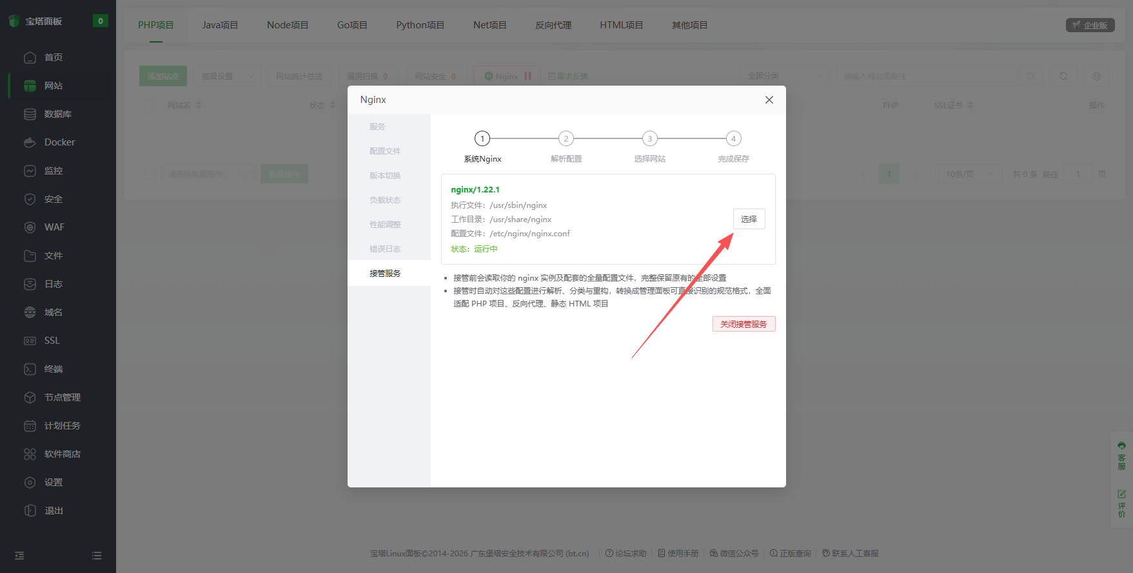Switch to the 其他项目 tab
Image resolution: width=1133 pixels, height=573 pixels.
(x=690, y=25)
